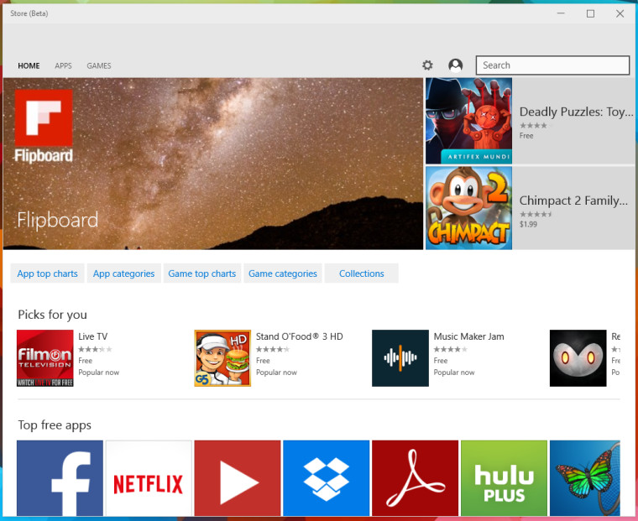The image size is (638, 521).
Task: Click the Top free apps heading
Action: click(x=55, y=425)
